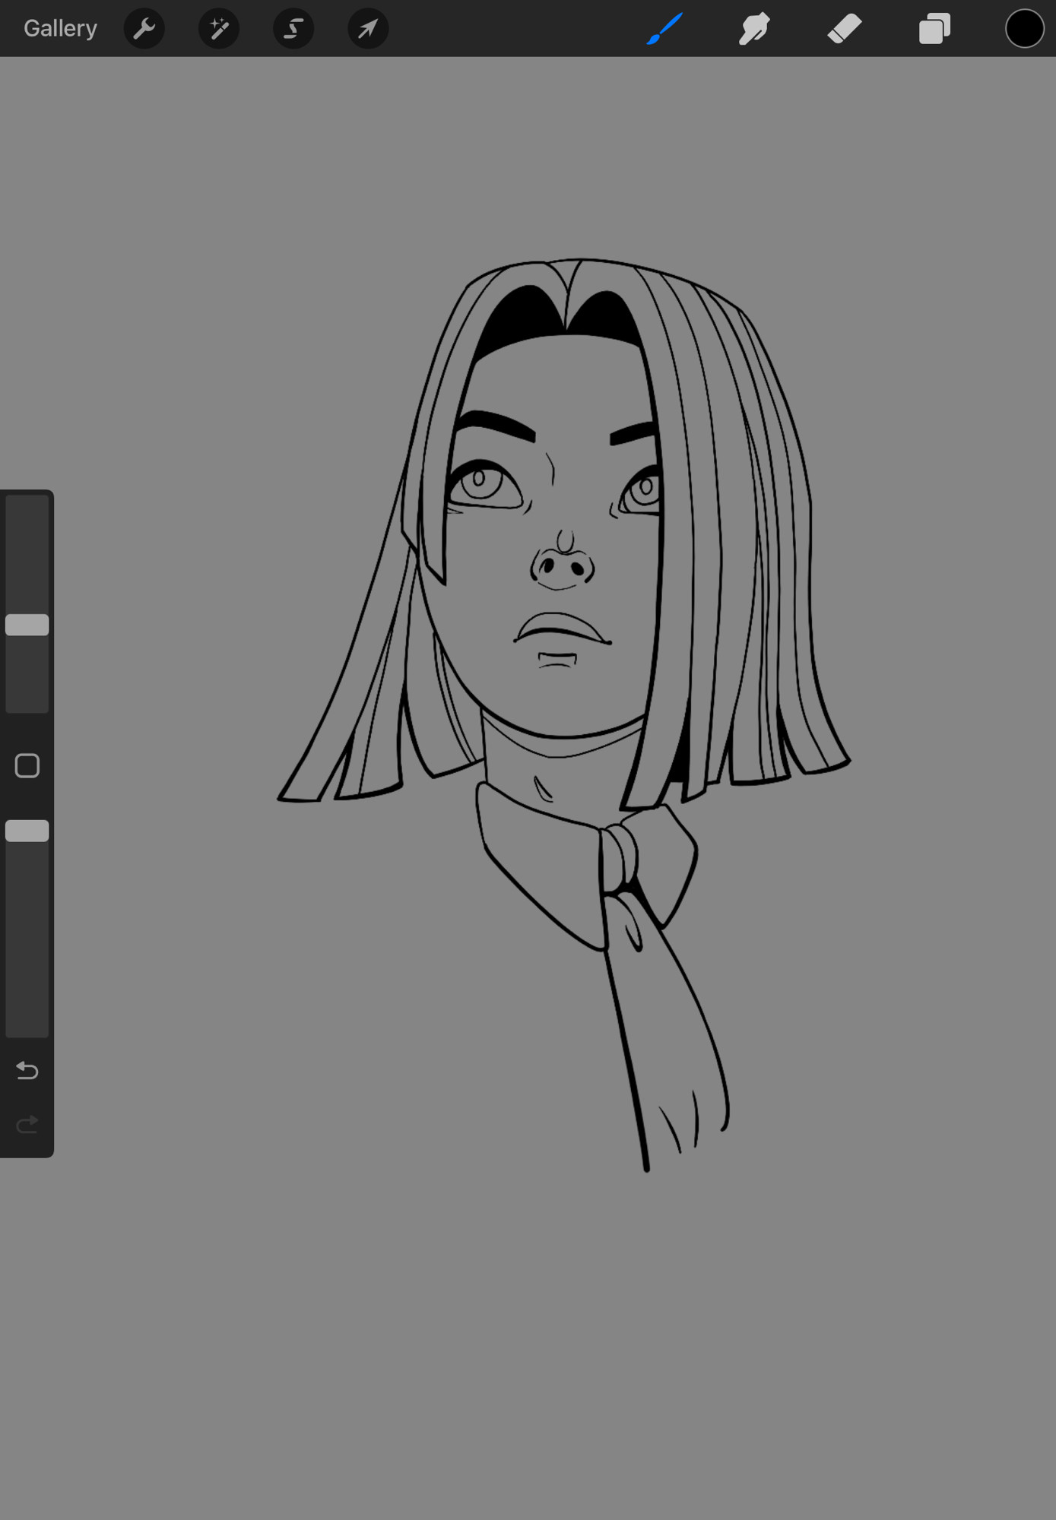Return to the Gallery
1056x1520 pixels.
tap(60, 29)
